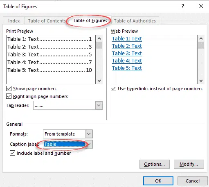Click the Options... button
This screenshot has height=187, width=209.
(155, 164)
